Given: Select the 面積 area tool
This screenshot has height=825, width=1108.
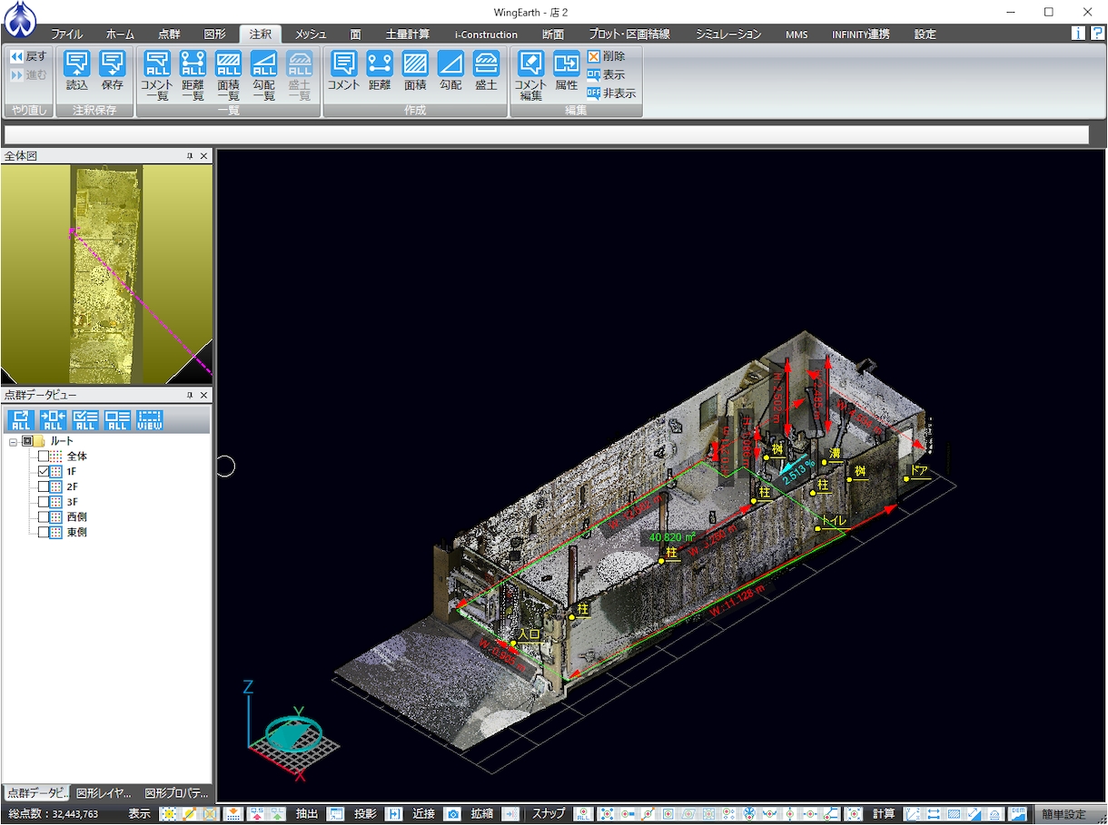Looking at the screenshot, I should [x=415, y=71].
